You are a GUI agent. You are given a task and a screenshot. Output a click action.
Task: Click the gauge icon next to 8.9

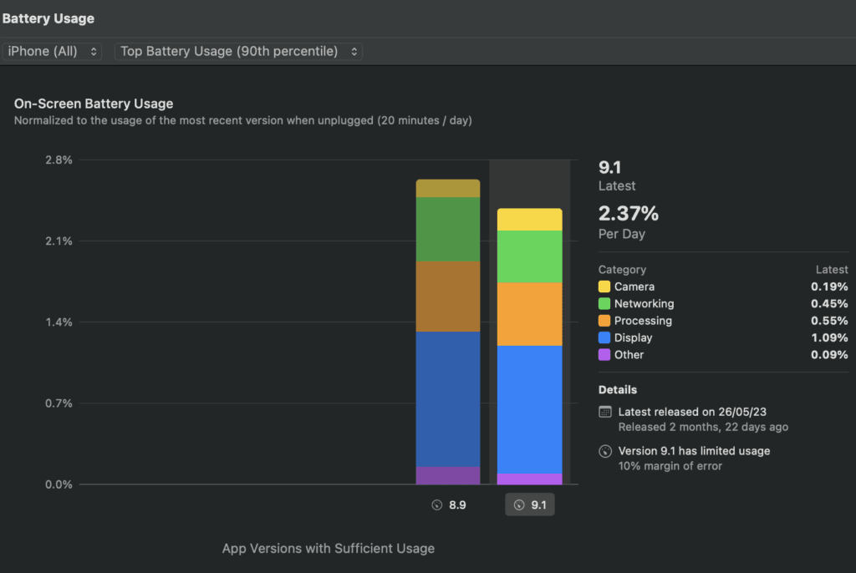point(436,505)
